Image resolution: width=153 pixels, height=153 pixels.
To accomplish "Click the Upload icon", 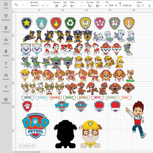I will [x=6, y=87].
